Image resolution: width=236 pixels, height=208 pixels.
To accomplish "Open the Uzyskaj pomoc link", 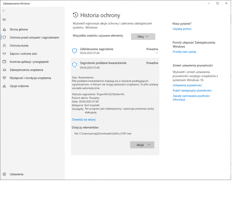I will tap(182, 29).
